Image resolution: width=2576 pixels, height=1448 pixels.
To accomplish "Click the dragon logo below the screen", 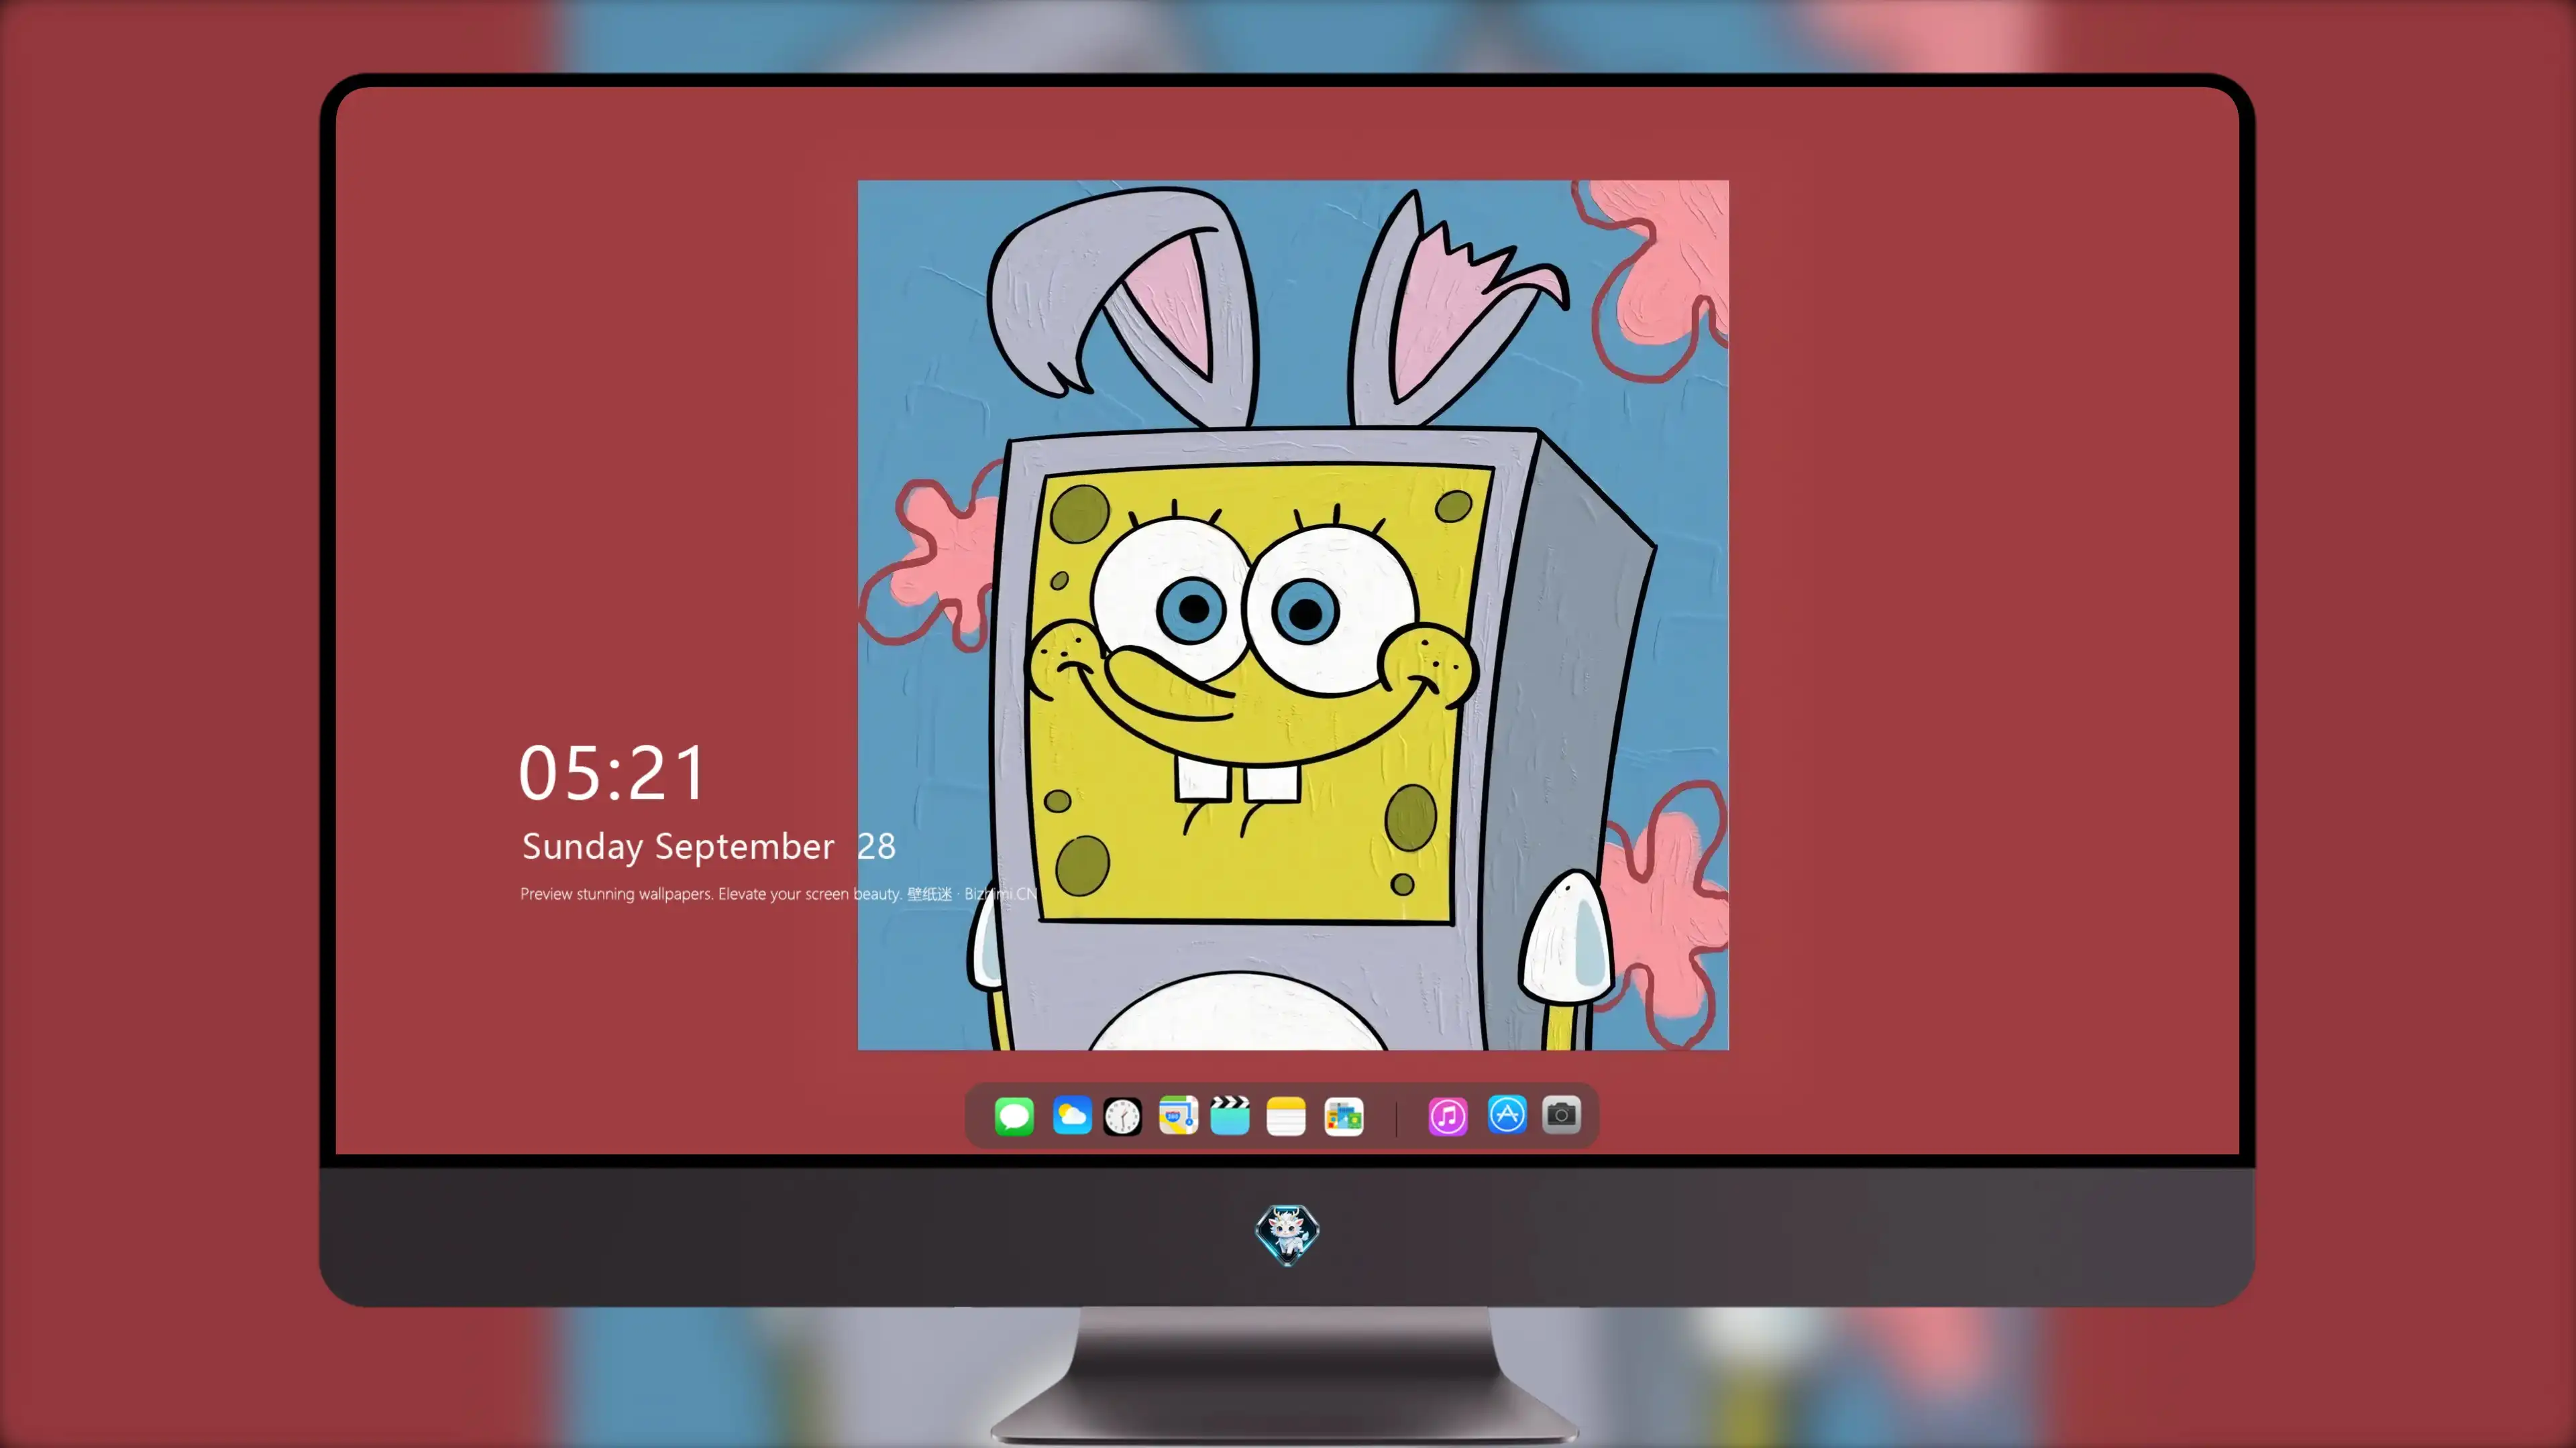I will coord(1287,1234).
